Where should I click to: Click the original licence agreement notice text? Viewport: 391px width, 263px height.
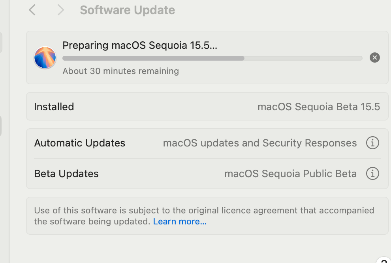click(204, 210)
